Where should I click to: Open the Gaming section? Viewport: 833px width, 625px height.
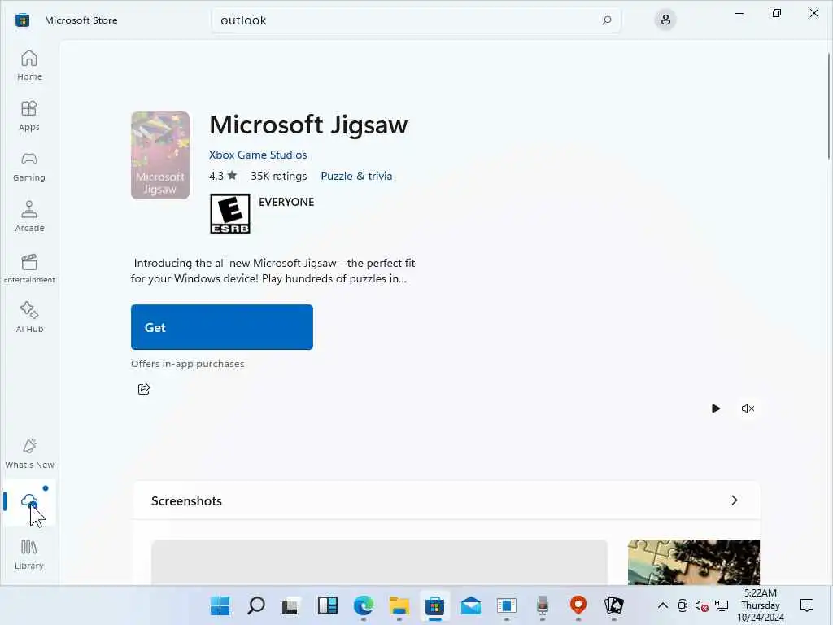point(29,166)
